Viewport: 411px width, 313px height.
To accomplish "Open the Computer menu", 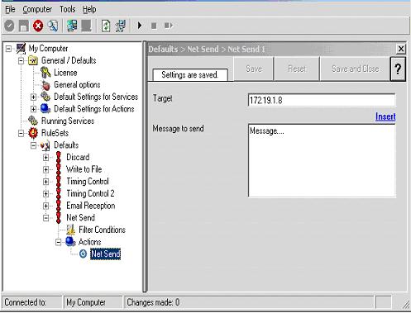I will tap(37, 10).
